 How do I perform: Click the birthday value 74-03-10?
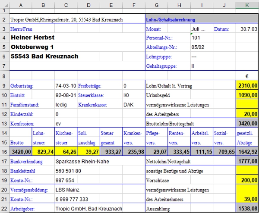pos(66,86)
